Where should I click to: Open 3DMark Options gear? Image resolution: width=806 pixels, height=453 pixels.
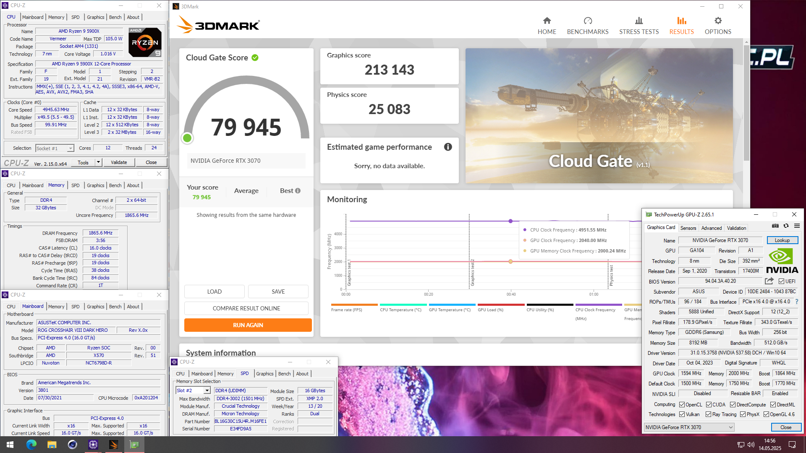coord(718,26)
